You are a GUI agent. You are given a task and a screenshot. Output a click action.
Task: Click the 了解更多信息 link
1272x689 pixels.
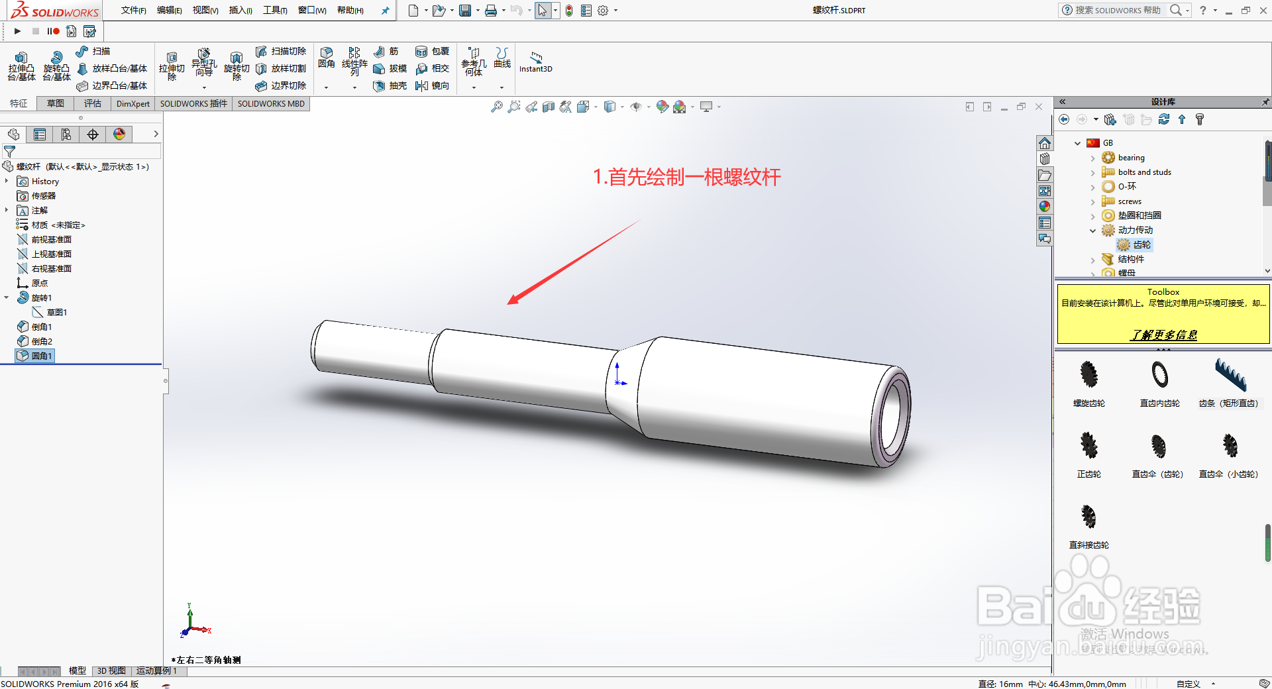tap(1163, 335)
